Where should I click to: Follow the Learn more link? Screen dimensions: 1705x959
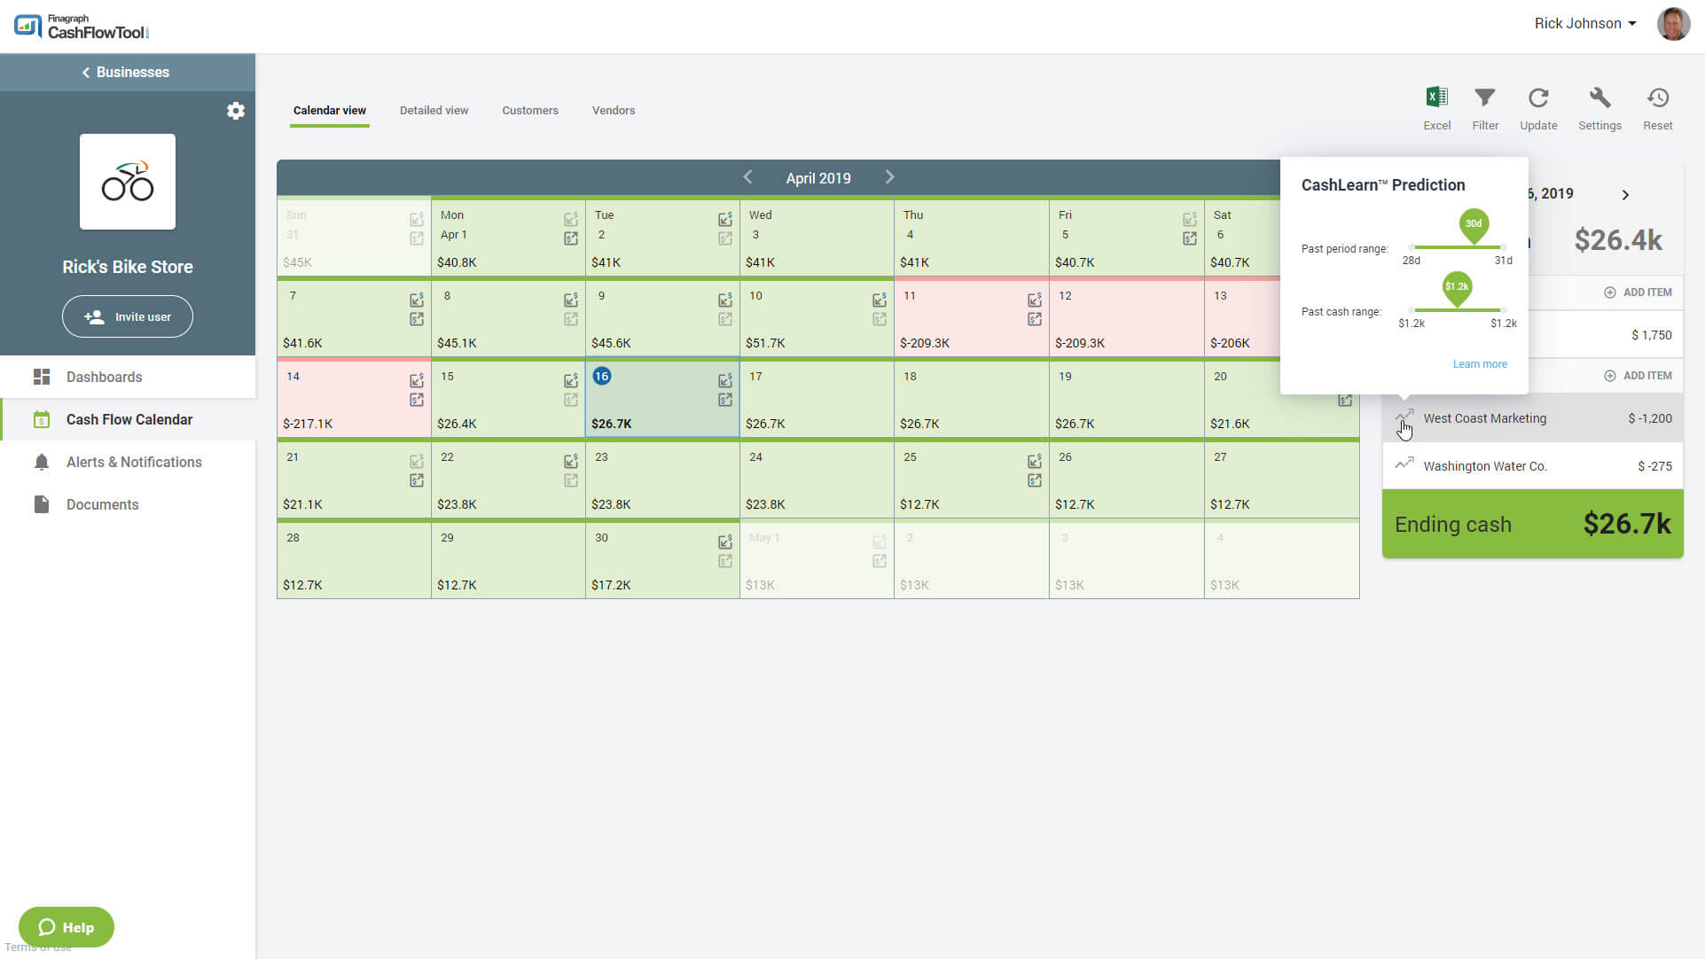click(x=1480, y=364)
